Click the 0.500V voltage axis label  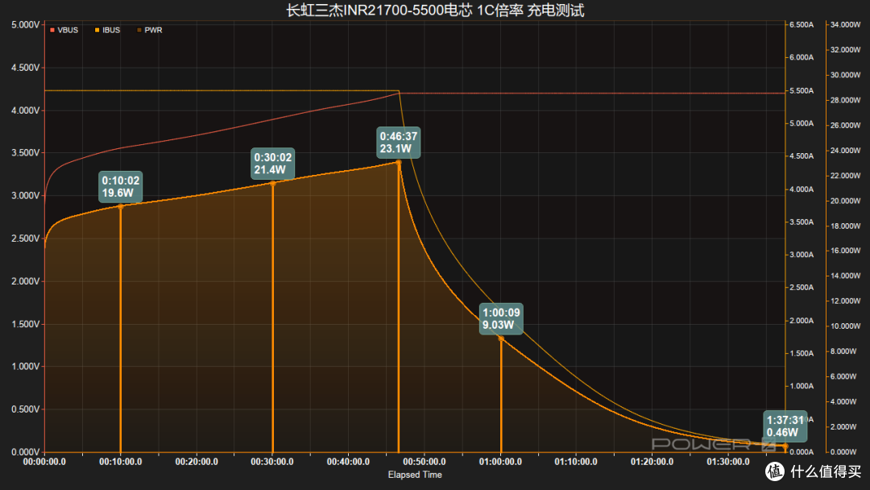coord(26,409)
